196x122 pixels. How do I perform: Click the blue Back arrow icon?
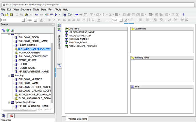pos(76,15)
